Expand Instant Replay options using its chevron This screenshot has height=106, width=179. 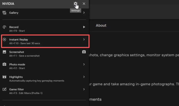(x=84, y=40)
